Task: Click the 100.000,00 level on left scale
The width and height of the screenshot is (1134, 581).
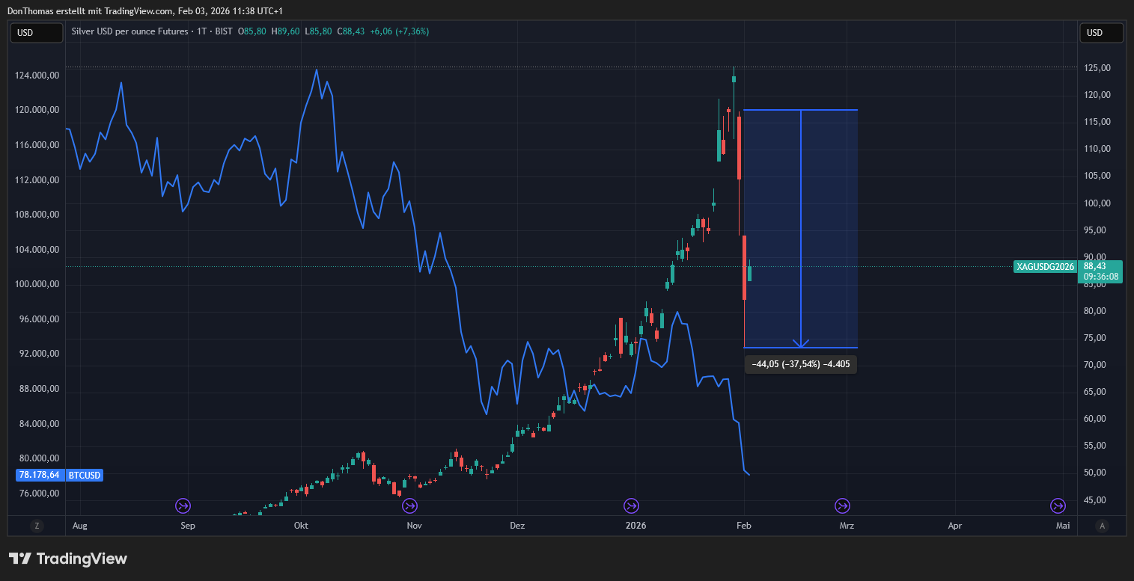Action: coord(37,284)
